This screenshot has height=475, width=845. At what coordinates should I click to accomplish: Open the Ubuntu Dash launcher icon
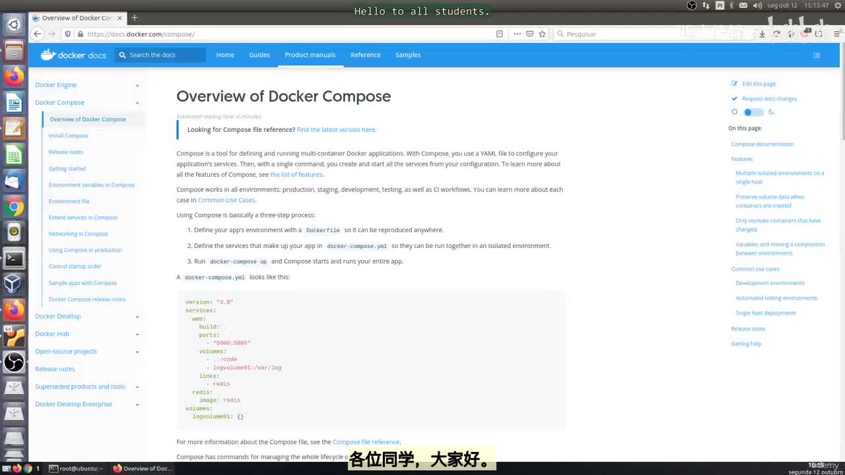pos(14,24)
